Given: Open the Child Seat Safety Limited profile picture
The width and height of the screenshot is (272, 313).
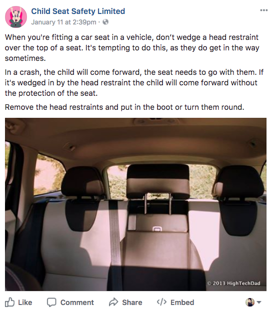Looking at the screenshot, I should click(x=16, y=17).
